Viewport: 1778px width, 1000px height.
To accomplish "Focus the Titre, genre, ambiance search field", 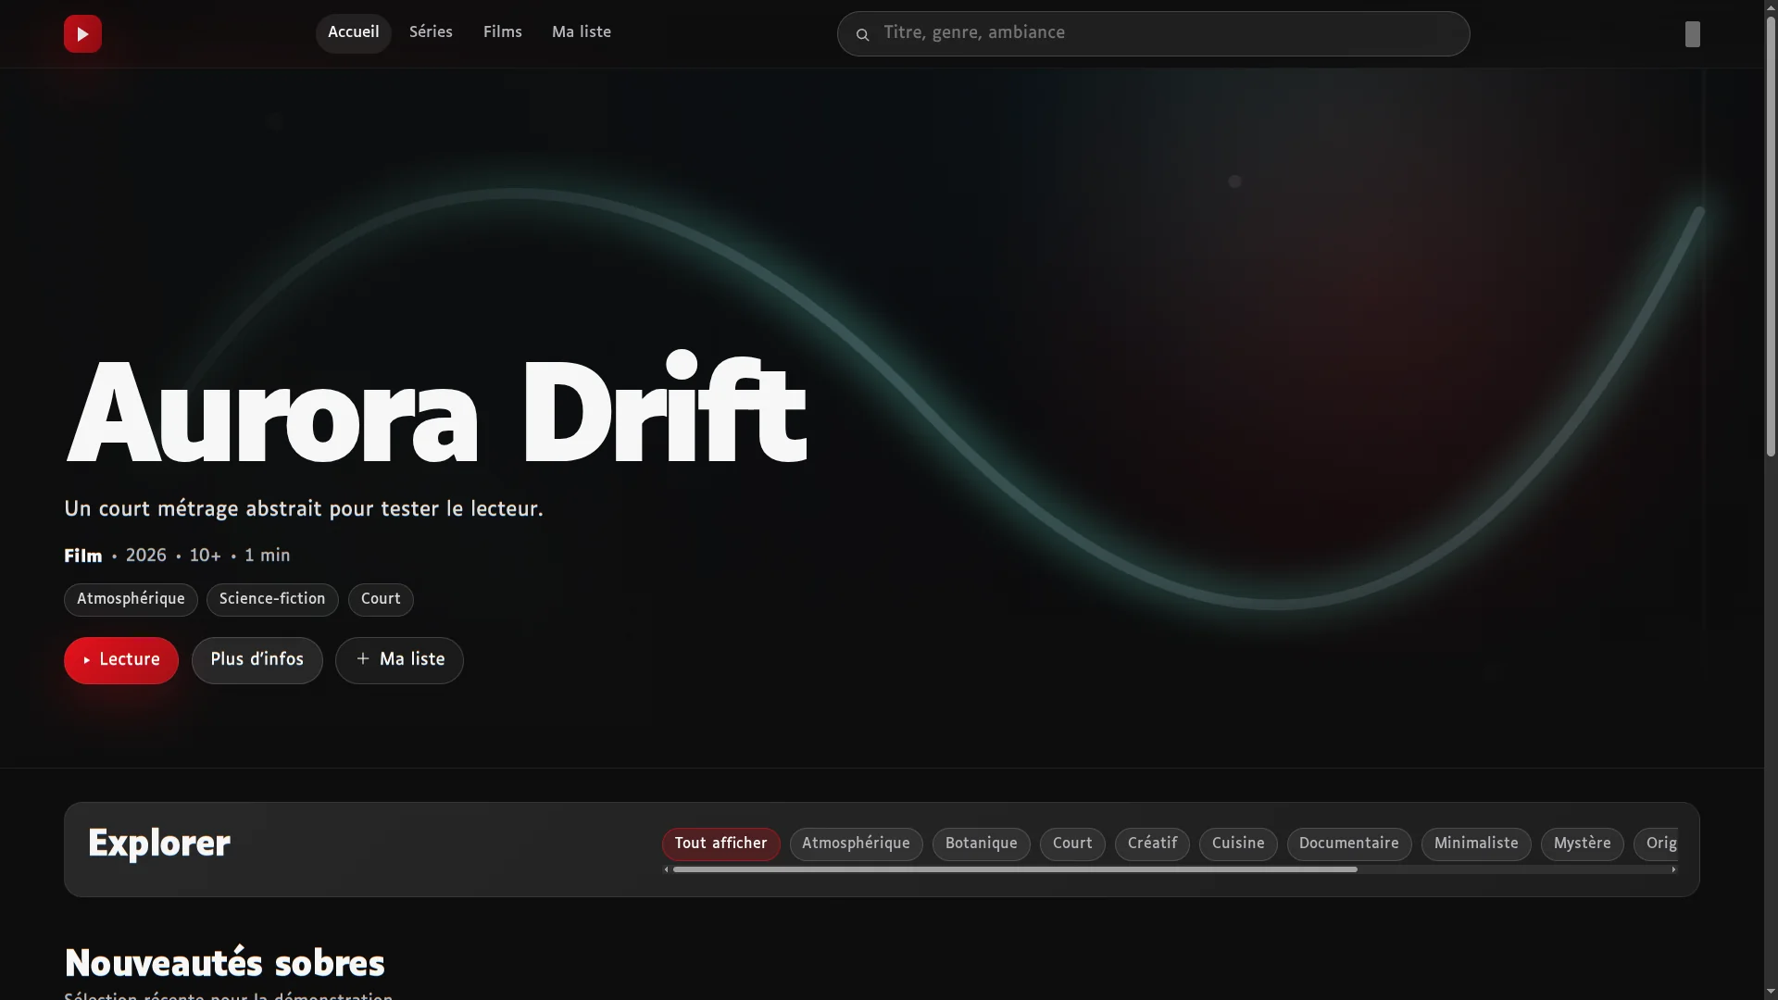I will [1153, 34].
